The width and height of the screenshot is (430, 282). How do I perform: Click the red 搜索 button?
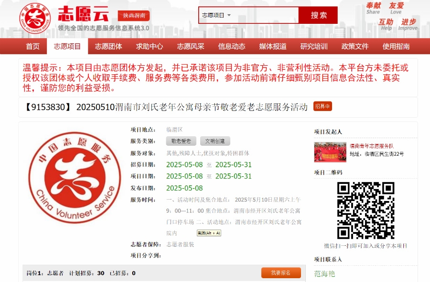click(318, 15)
